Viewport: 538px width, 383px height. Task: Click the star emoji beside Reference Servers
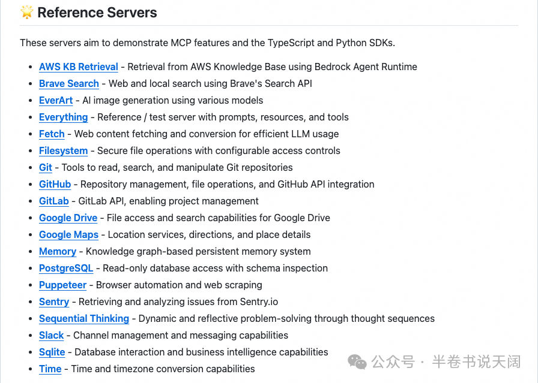click(26, 13)
